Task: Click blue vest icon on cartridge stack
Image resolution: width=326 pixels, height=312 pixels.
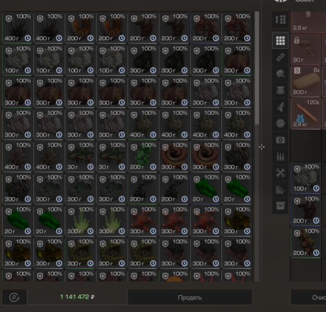Action: click(301, 119)
